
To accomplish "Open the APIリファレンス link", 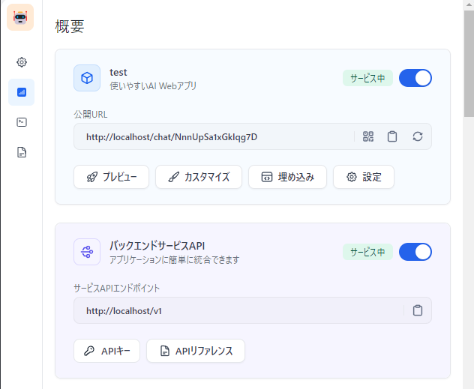I will click(196, 351).
